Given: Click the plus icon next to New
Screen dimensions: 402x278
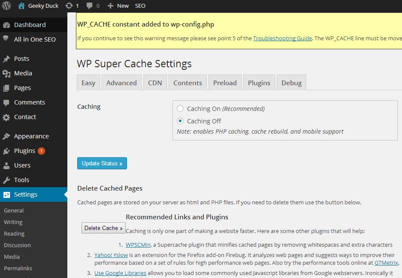Looking at the screenshot, I should click(110, 6).
